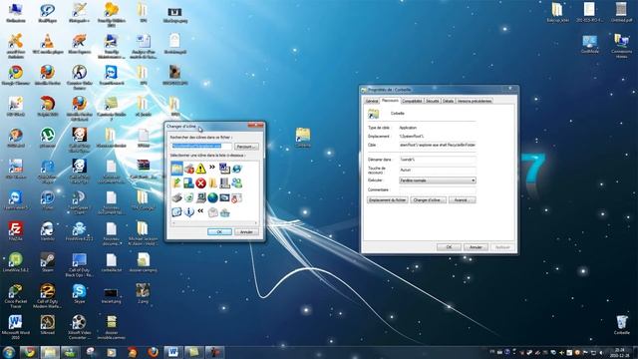Click the Changer d'icône button

[x=428, y=199]
